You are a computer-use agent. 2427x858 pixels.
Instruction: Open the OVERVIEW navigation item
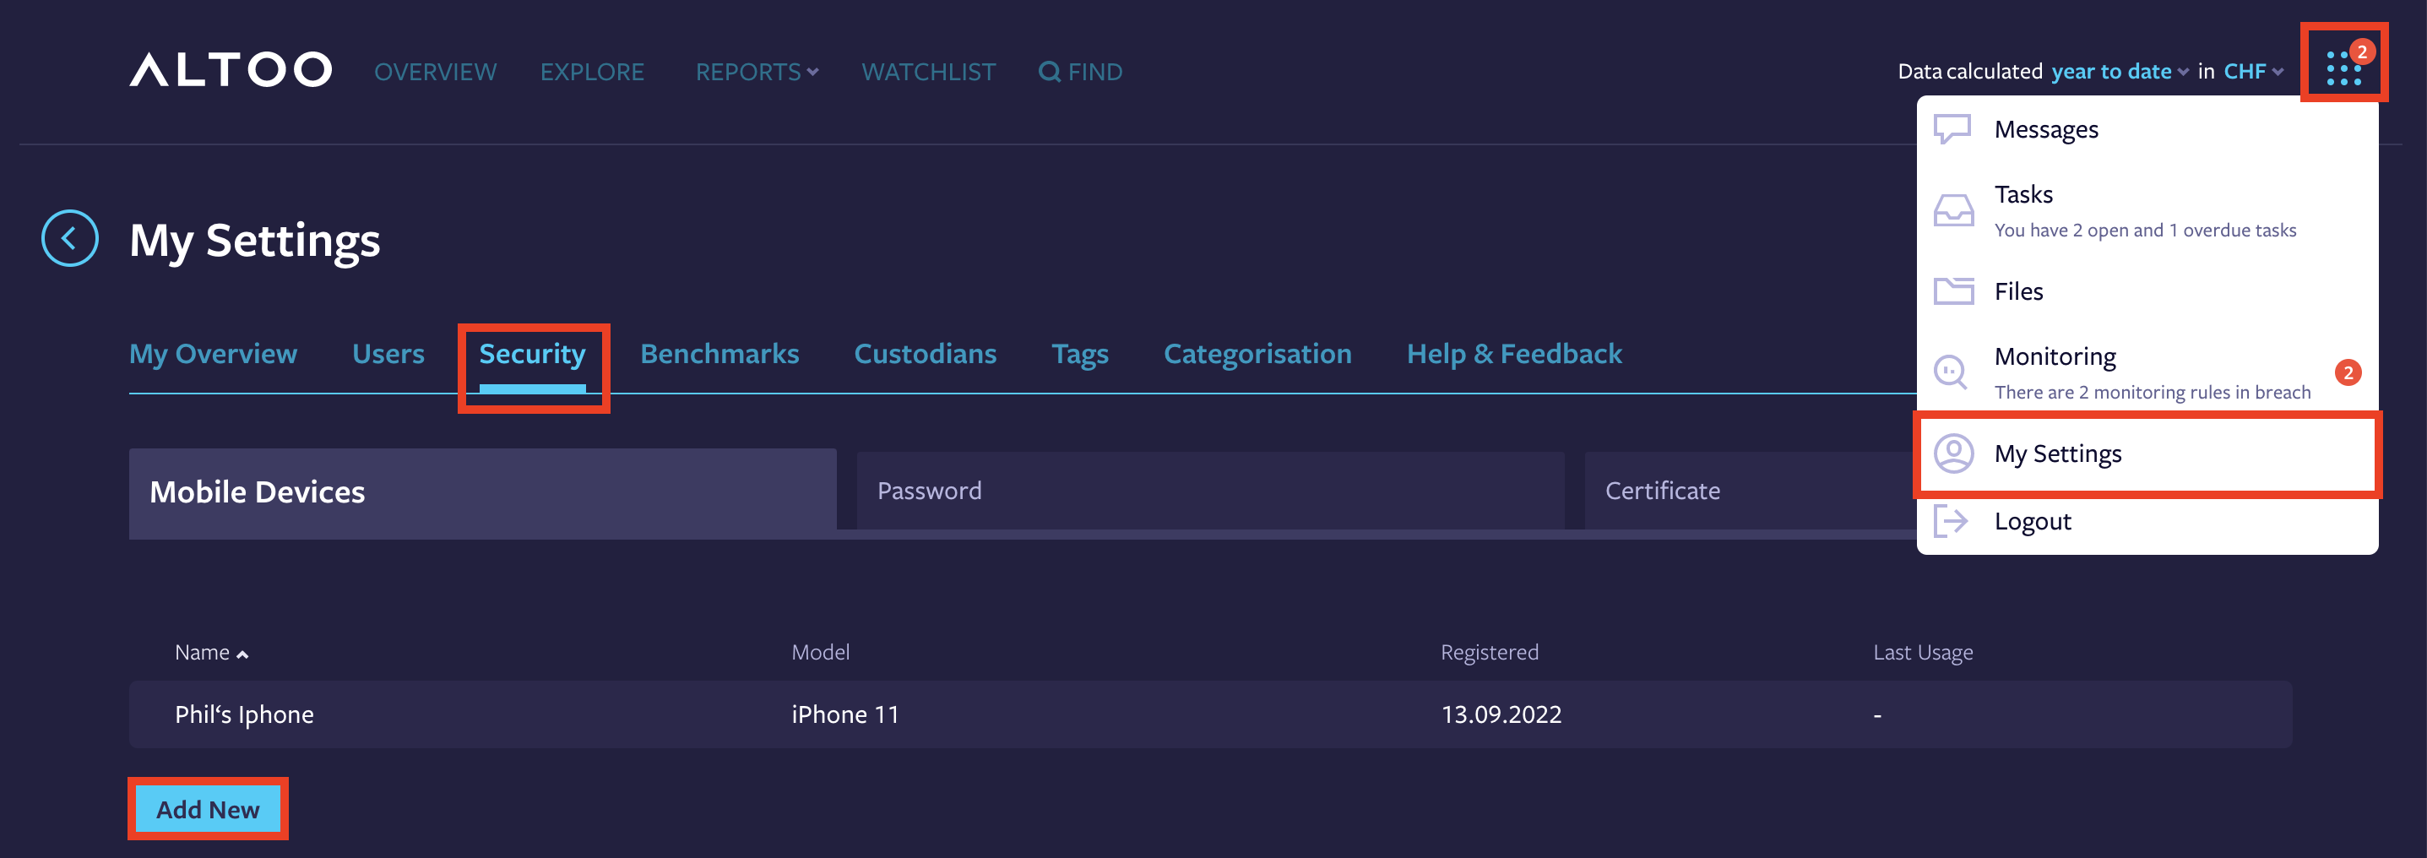[435, 72]
